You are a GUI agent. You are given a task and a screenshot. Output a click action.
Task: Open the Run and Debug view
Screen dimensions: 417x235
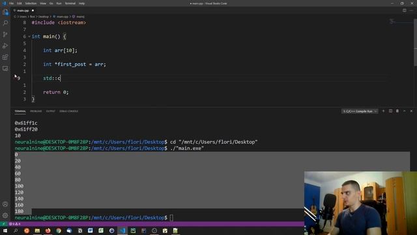coord(5,46)
